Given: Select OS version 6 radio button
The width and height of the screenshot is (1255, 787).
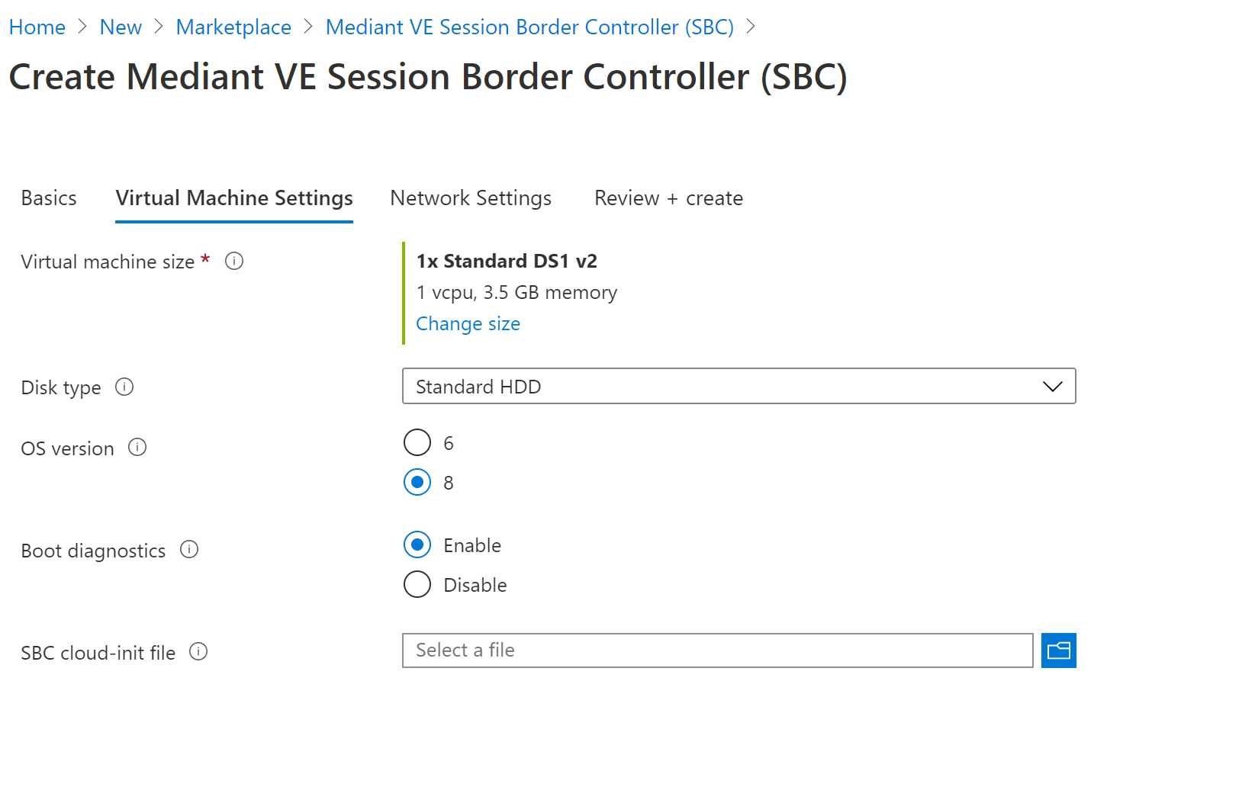Looking at the screenshot, I should click(417, 442).
